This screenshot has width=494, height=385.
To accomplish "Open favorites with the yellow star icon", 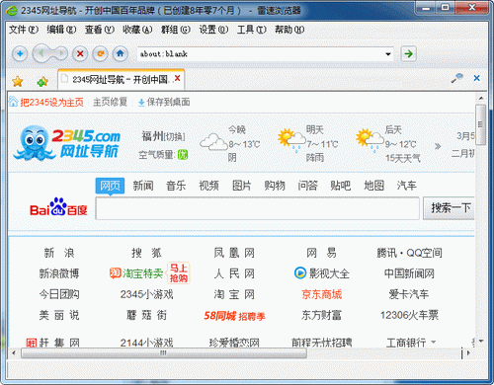I will [17, 81].
